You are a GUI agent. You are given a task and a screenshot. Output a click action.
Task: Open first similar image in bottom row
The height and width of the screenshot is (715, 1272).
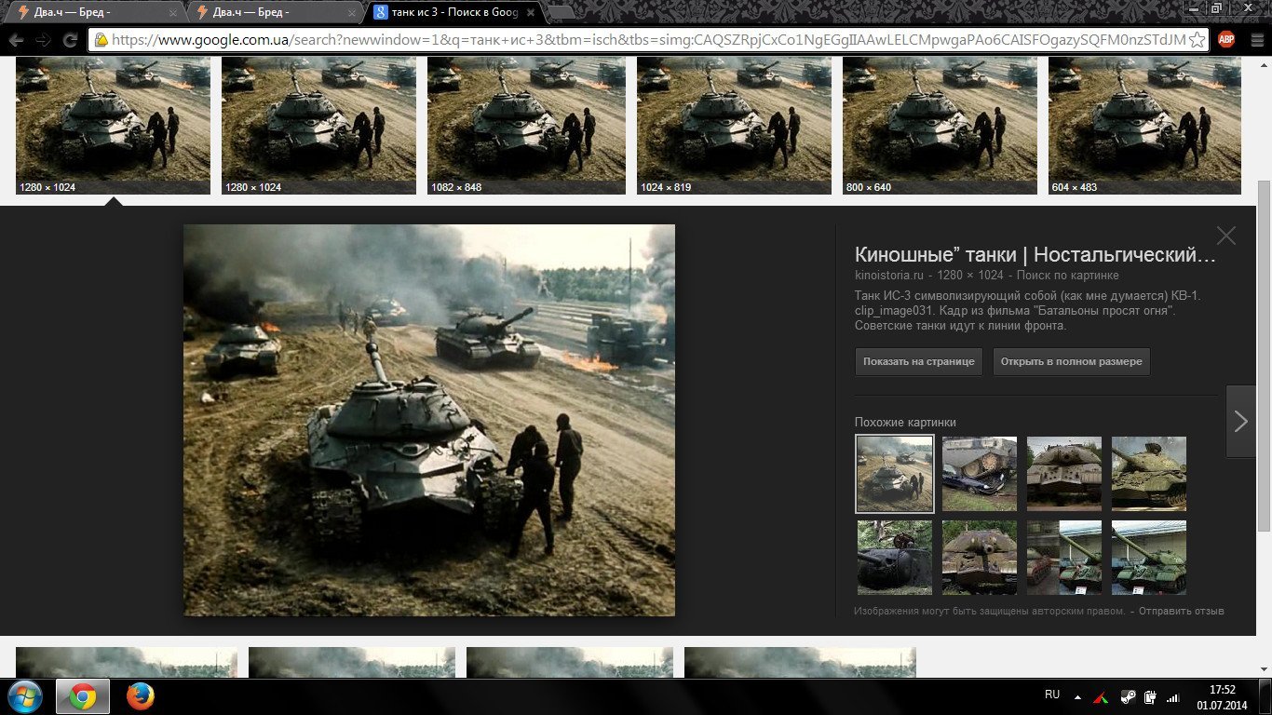[x=894, y=557]
